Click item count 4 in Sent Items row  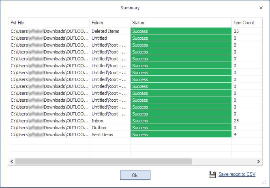(247, 135)
